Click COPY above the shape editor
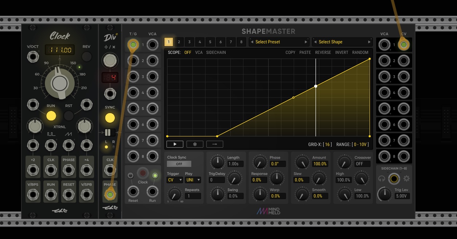The height and width of the screenshot is (239, 457). click(290, 52)
